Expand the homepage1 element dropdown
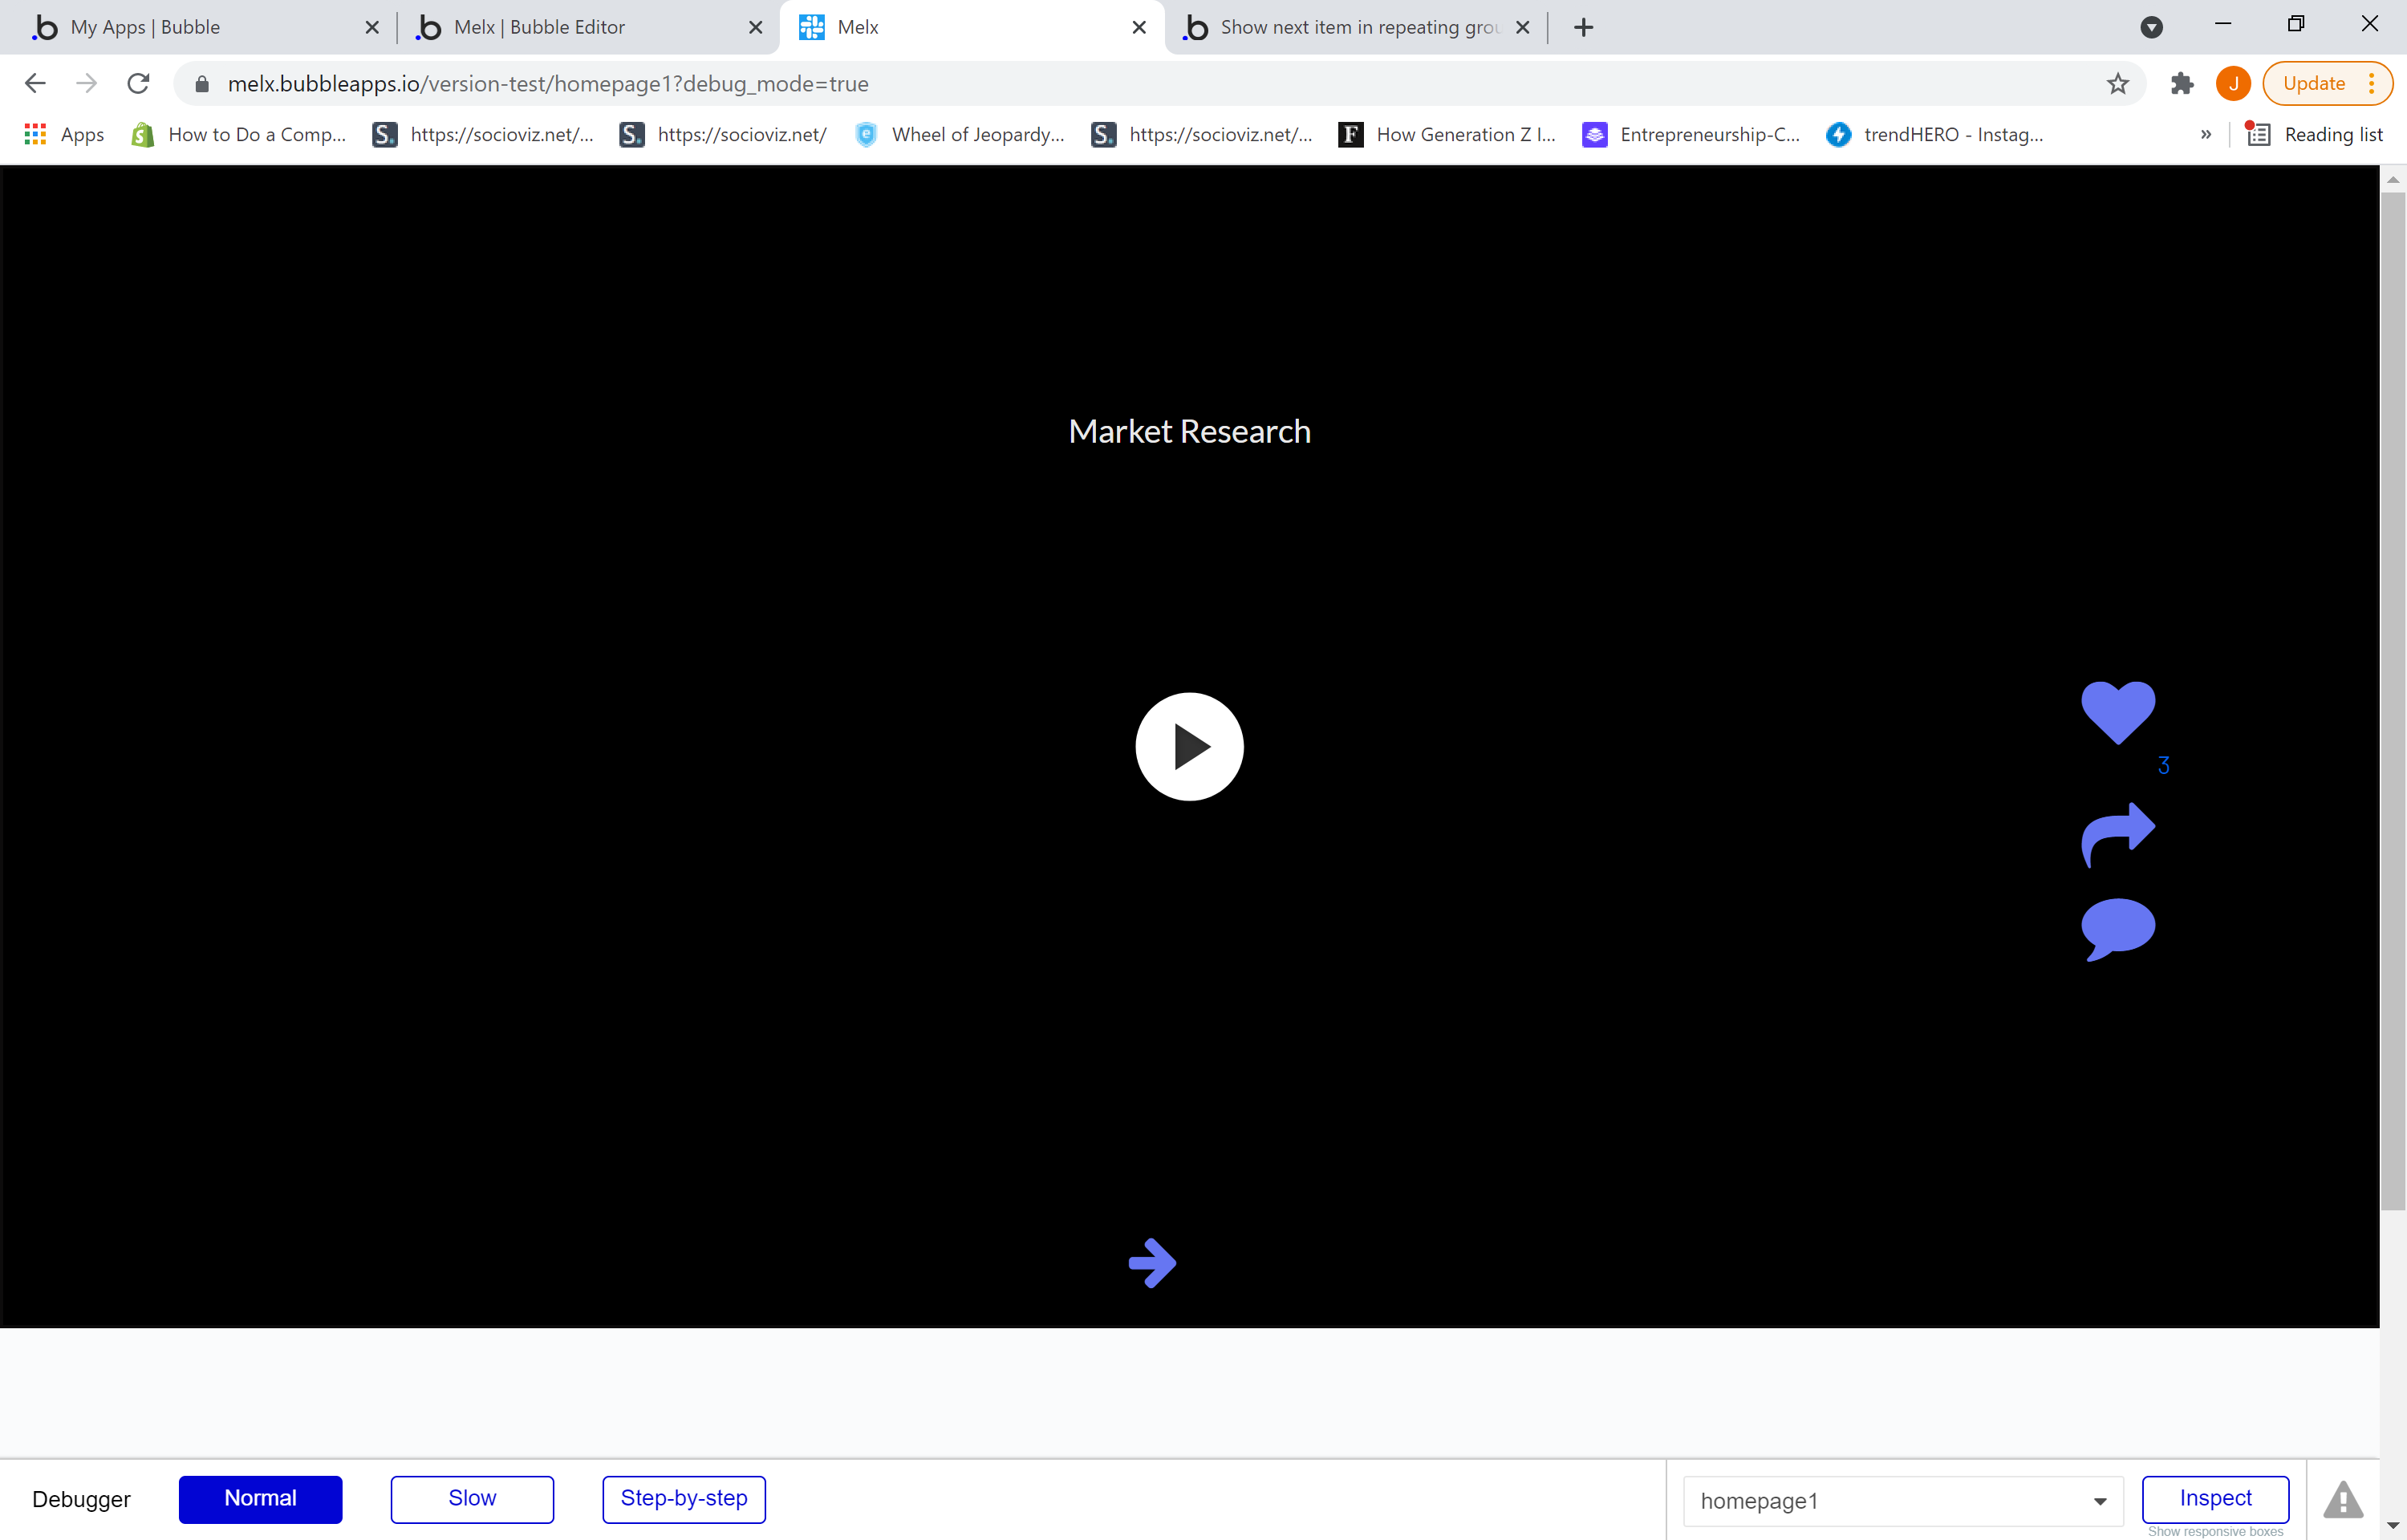2407x1540 pixels. (2099, 1501)
